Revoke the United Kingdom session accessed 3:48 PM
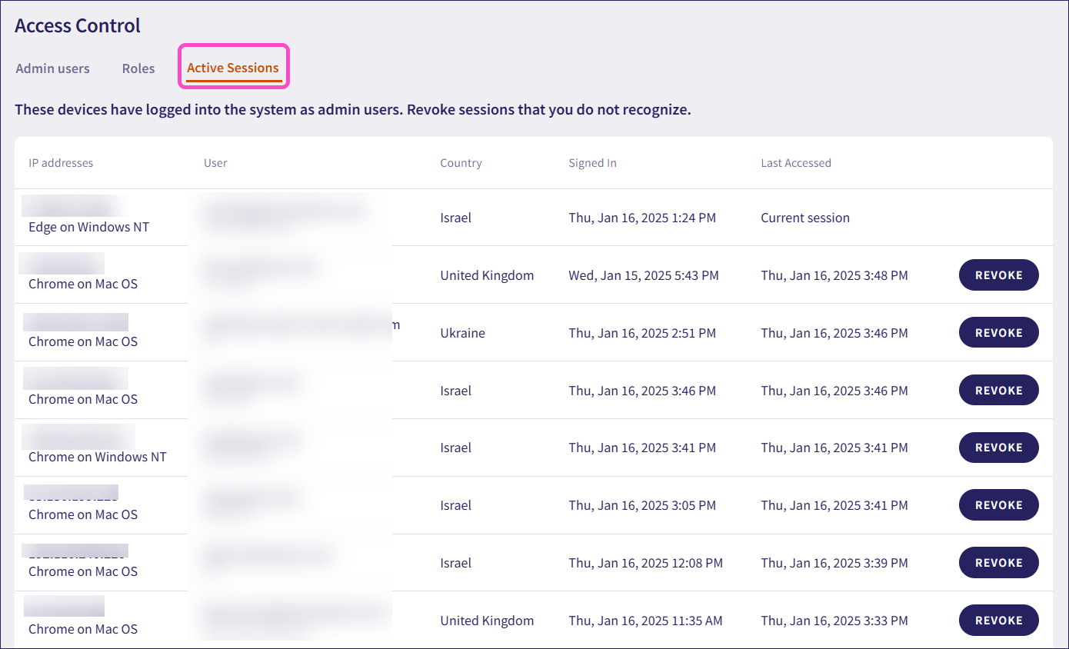1069x649 pixels. pos(998,275)
